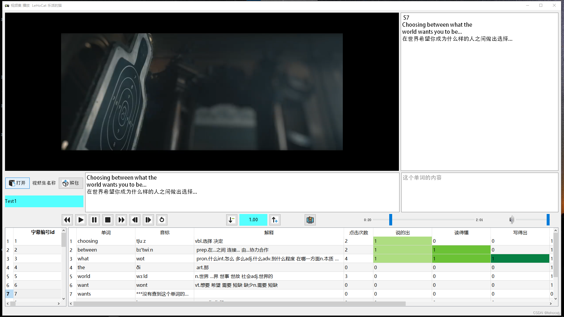Decrease playback speed with down arrow
The image size is (564, 317).
click(x=231, y=220)
